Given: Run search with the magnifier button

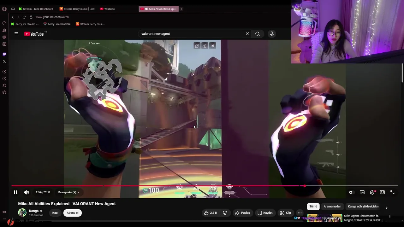Looking at the screenshot, I should click(258, 34).
